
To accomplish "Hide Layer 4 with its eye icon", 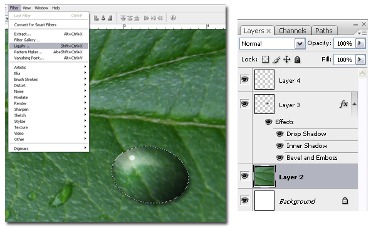I will coord(244,80).
